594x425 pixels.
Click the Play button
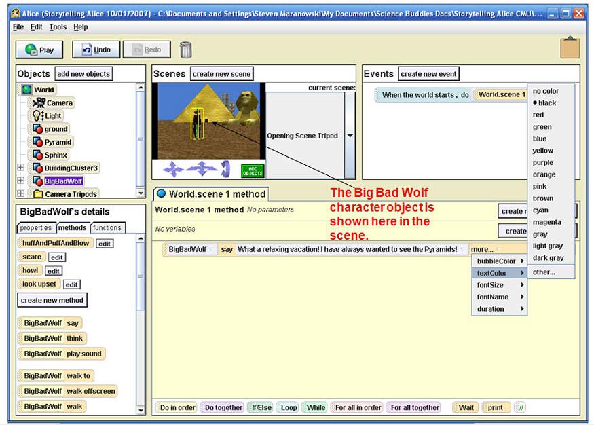(x=39, y=50)
